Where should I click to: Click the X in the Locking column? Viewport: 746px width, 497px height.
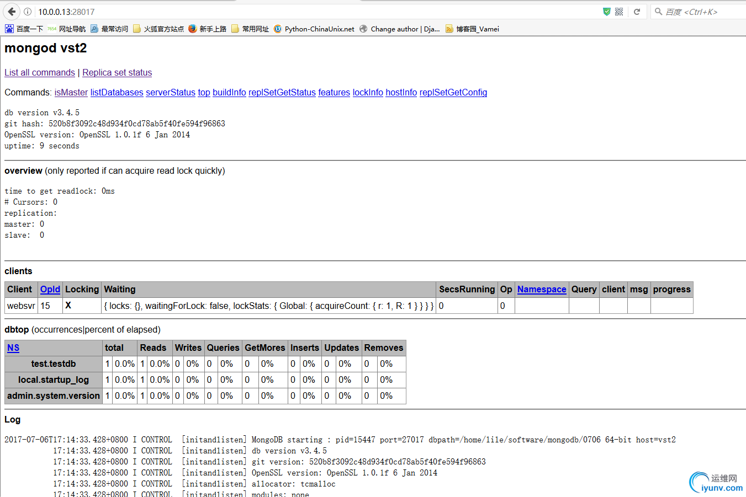(68, 305)
